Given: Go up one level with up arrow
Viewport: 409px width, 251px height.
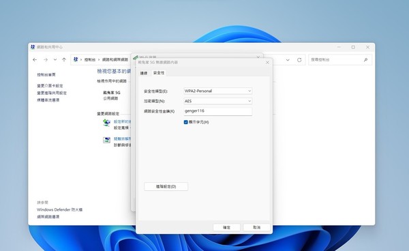Looking at the screenshot, I should 64,60.
